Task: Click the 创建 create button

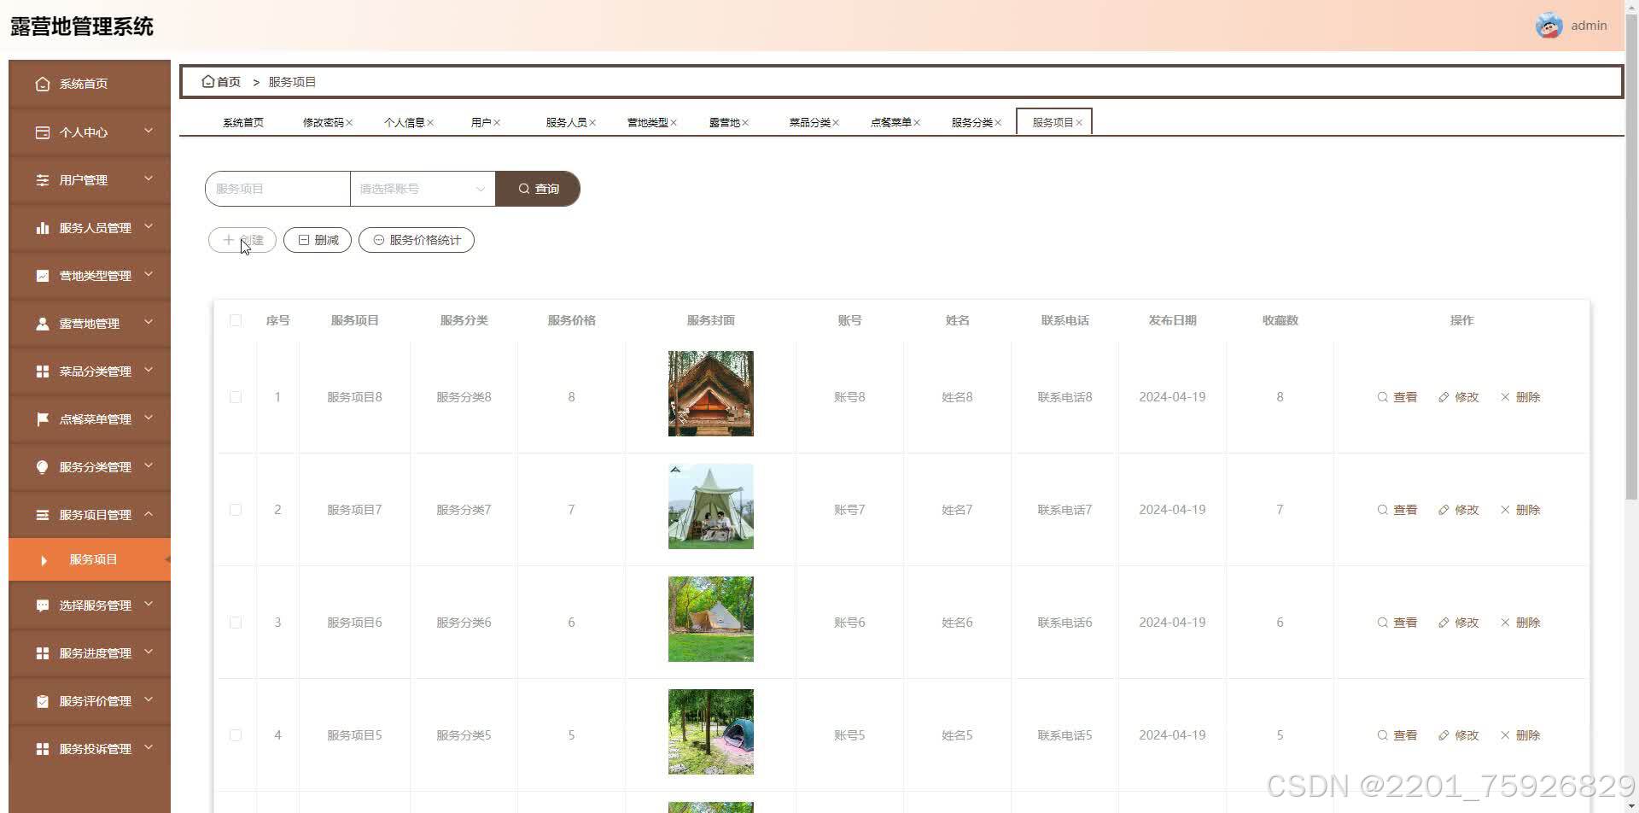Action: (242, 240)
